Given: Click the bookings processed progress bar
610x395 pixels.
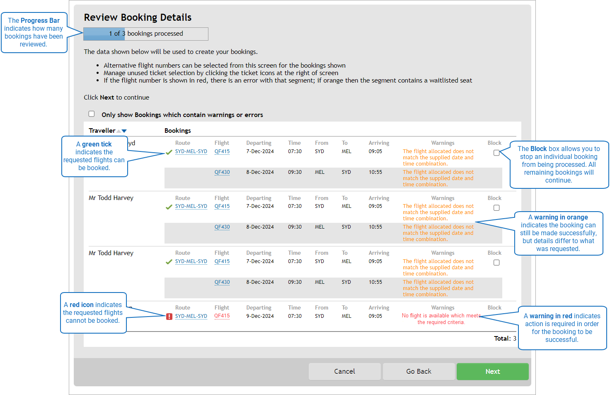Looking at the screenshot, I should (x=146, y=34).
